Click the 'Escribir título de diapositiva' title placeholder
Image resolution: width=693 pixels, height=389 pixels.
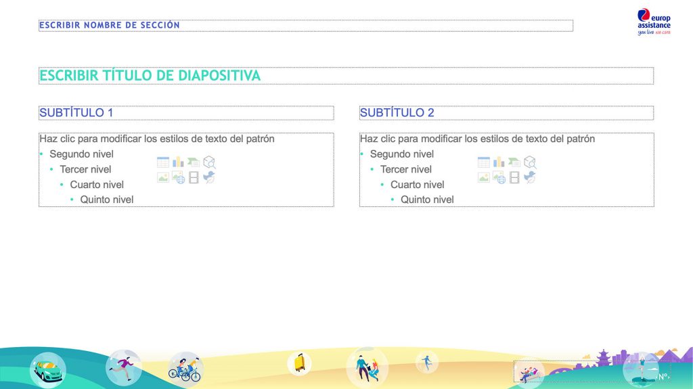tap(346, 76)
